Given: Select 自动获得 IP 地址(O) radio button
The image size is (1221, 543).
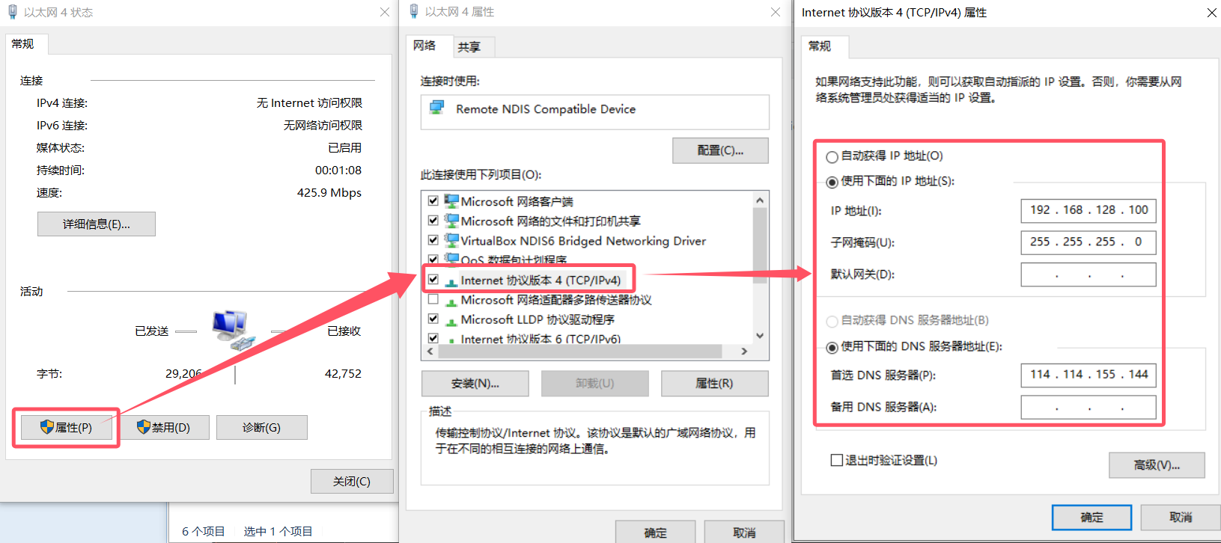Looking at the screenshot, I should (x=832, y=157).
